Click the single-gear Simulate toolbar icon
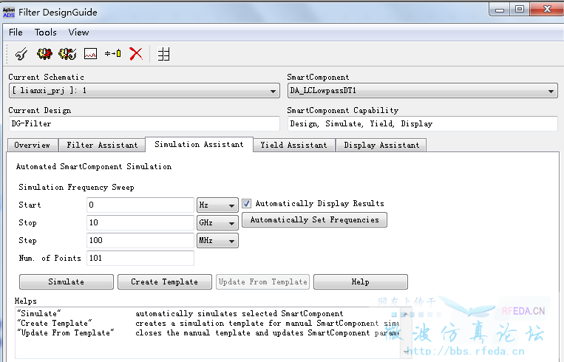Viewport: 564px width, 362px height. (x=44, y=54)
